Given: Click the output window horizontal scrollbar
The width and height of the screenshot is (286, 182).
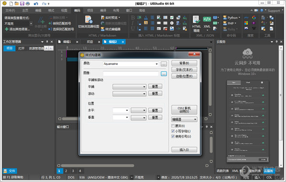Looking at the screenshot, I should coord(98,166).
